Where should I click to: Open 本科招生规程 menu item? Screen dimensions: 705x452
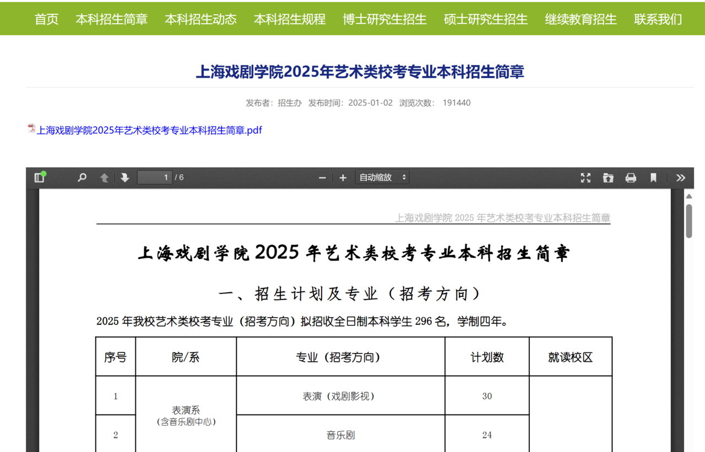point(290,19)
